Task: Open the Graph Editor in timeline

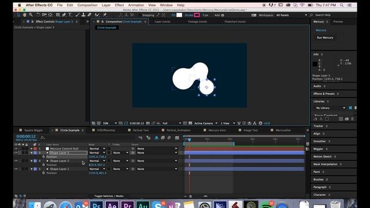Action: pos(177,138)
